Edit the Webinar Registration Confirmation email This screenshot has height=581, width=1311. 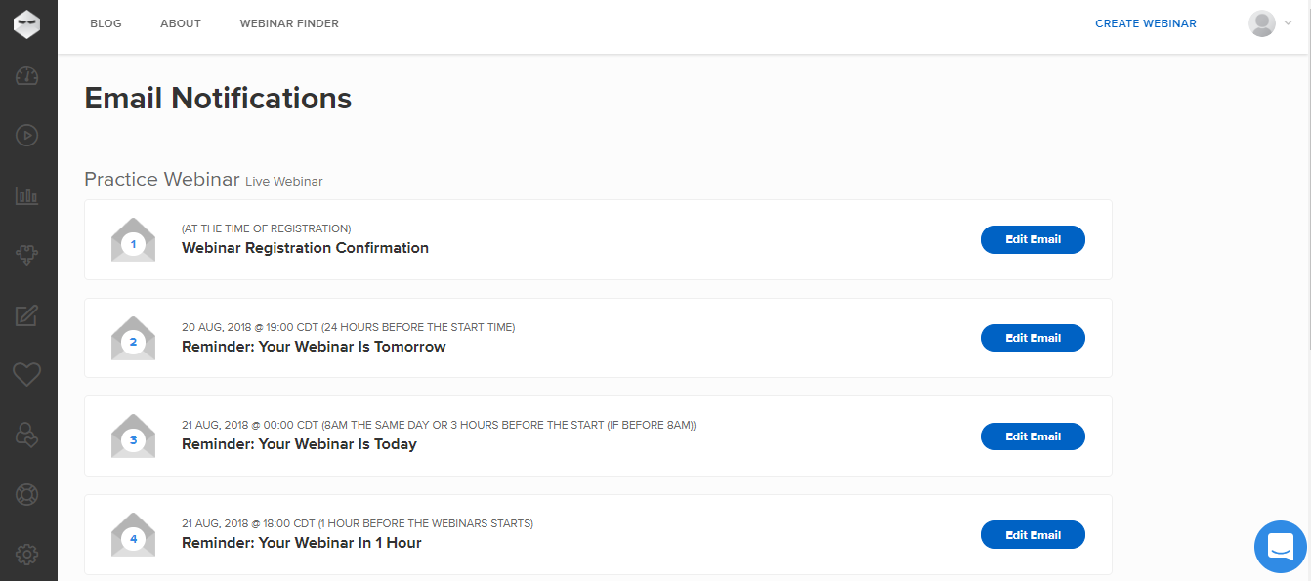click(1033, 239)
